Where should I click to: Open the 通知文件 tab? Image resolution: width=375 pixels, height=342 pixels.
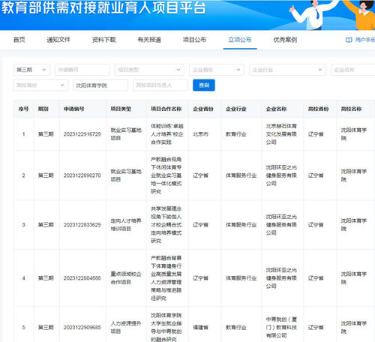point(58,40)
